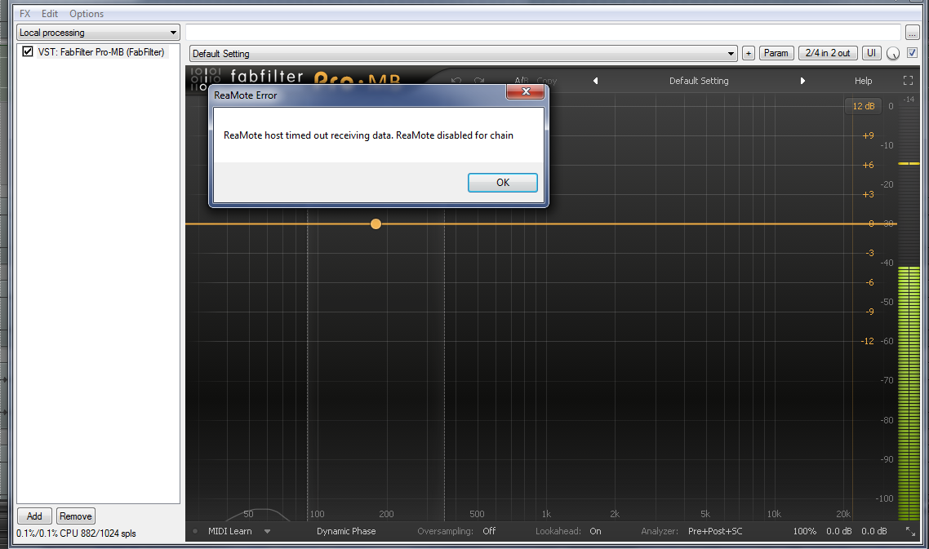Click the redo arrow in FabFilter header
Image resolution: width=929 pixels, height=549 pixels.
point(478,81)
